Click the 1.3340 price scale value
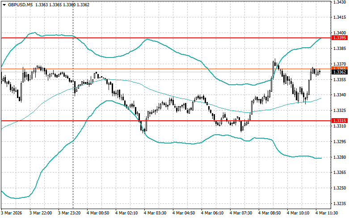 (340, 95)
